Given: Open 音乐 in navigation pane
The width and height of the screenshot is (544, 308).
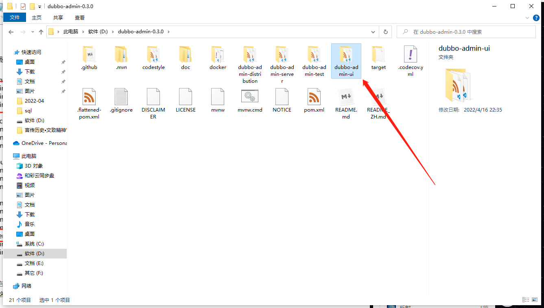Looking at the screenshot, I should [30, 224].
